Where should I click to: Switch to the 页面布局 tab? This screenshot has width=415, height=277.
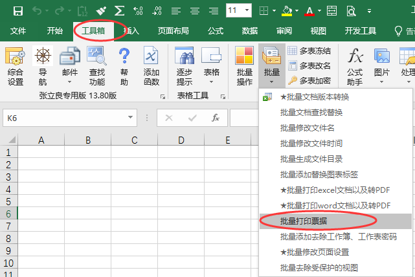[x=173, y=31]
